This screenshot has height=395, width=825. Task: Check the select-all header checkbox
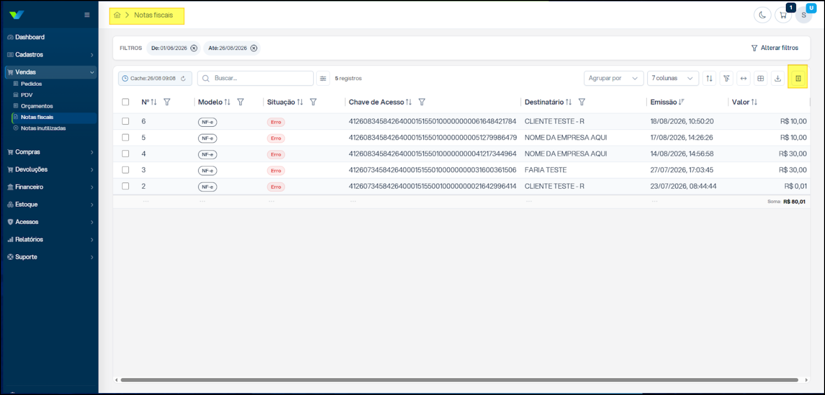coord(126,102)
